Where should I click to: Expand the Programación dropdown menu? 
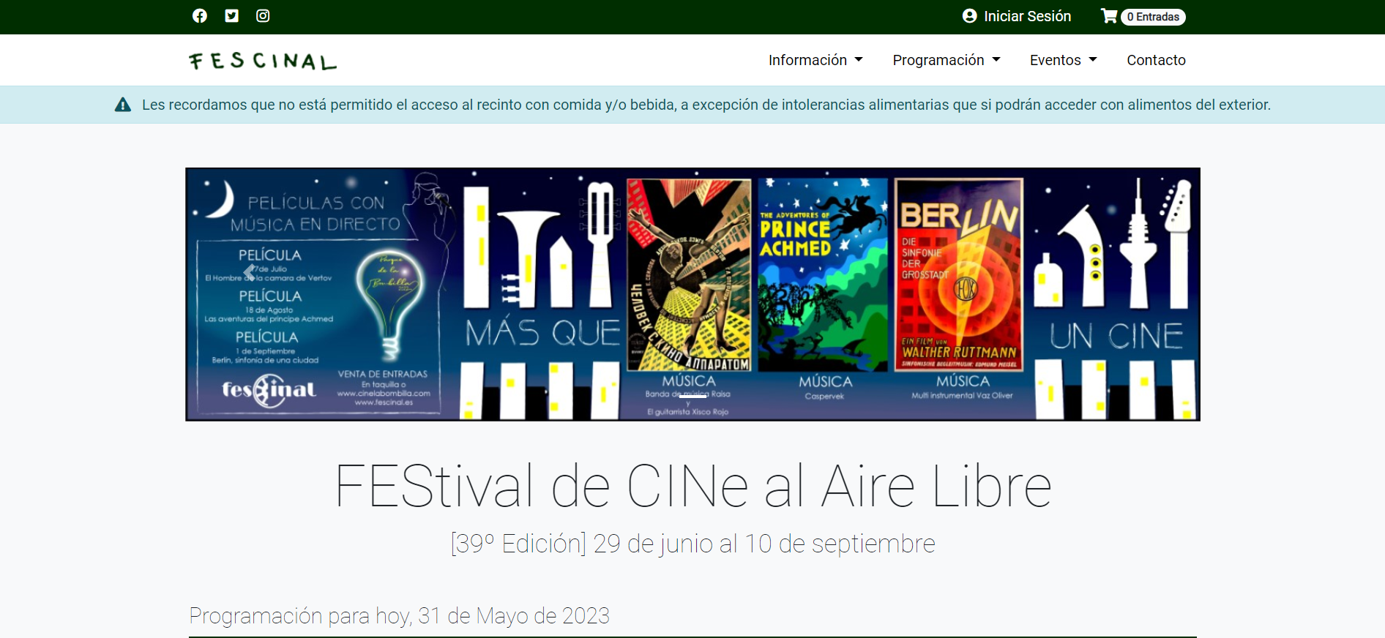click(x=947, y=60)
